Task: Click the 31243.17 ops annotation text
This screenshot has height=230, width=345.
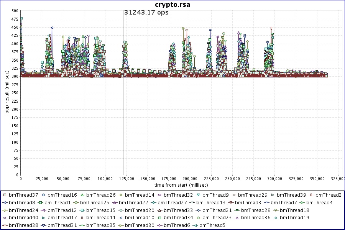Action: pos(146,12)
